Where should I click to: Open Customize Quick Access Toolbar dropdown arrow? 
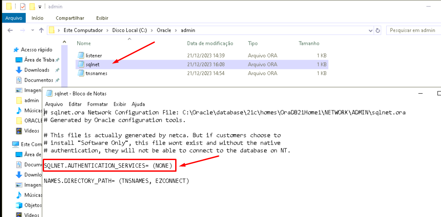(40, 7)
